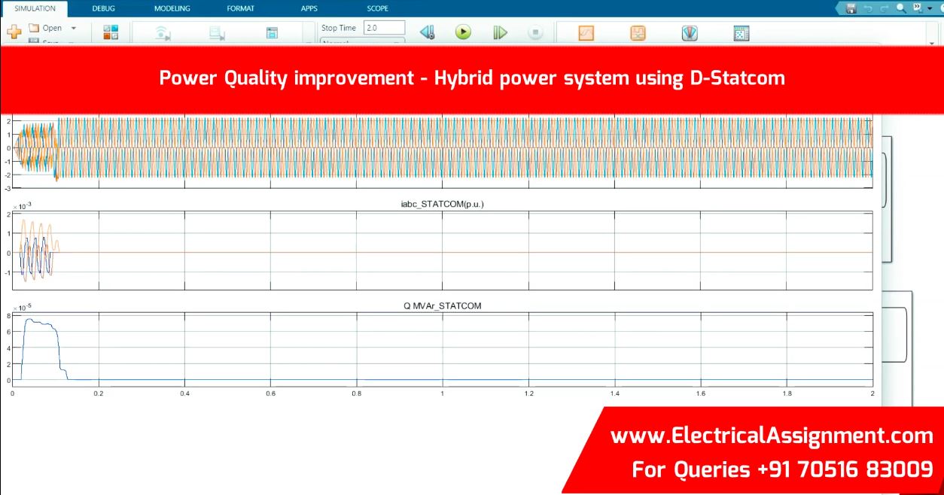The height and width of the screenshot is (495, 944).
Task: Open the Data Inspector
Action: pos(586,33)
